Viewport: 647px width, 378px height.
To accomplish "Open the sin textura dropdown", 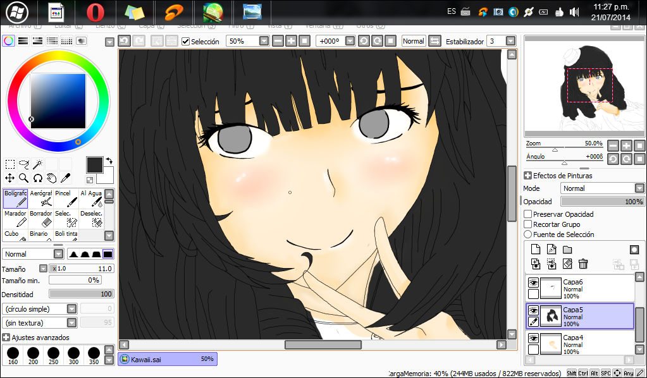I will 72,322.
